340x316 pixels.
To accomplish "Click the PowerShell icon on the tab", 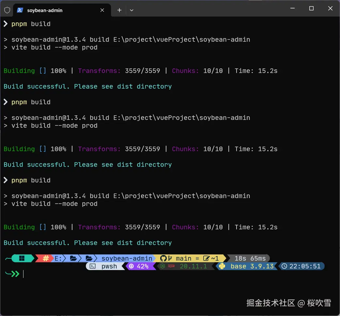I will pos(20,10).
